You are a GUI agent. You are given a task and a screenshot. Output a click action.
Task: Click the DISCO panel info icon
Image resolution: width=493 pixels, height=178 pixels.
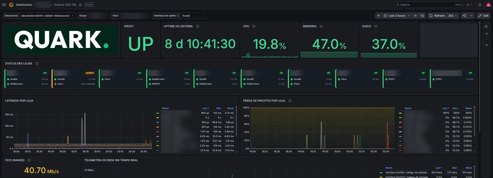point(376,26)
